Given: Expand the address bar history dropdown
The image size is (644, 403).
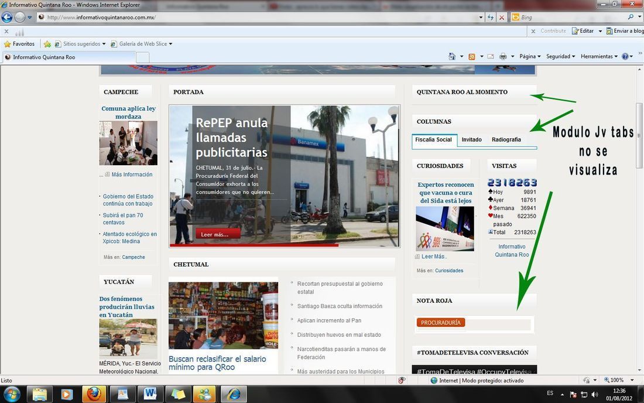Looking at the screenshot, I should click(481, 17).
